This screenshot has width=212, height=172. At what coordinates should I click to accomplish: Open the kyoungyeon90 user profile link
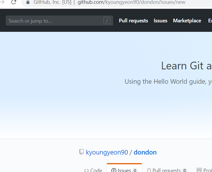(107, 152)
